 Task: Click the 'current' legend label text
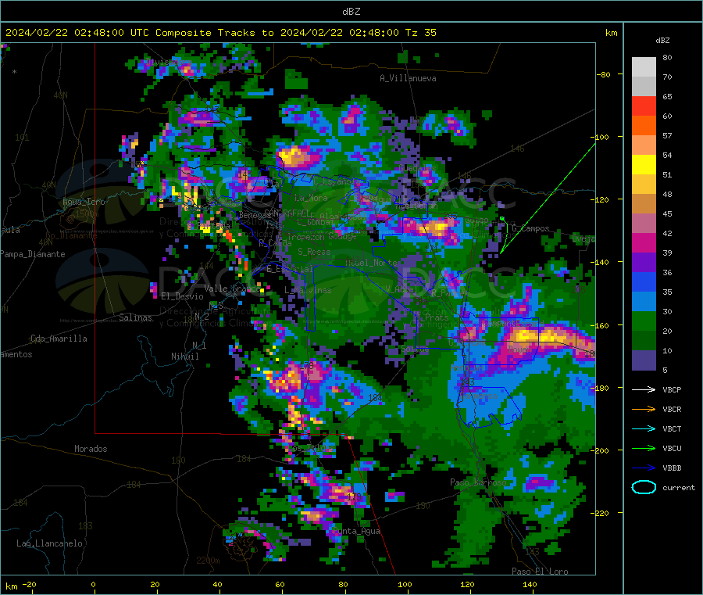(x=679, y=487)
